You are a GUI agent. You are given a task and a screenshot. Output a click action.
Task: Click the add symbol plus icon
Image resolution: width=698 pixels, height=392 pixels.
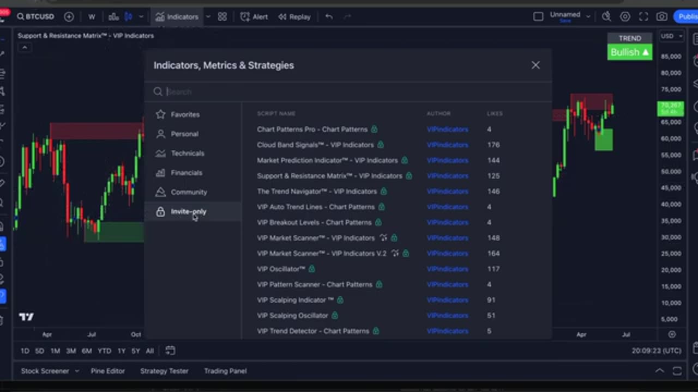(69, 17)
